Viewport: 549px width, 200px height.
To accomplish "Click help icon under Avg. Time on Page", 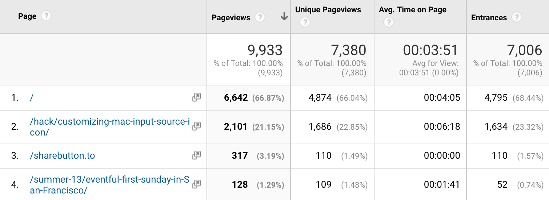I will (x=388, y=23).
